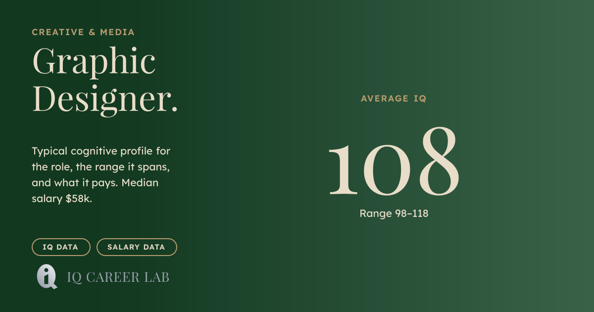The width and height of the screenshot is (594, 312).
Task: Click the IQ CAREER LAB brand text
Action: tap(118, 277)
